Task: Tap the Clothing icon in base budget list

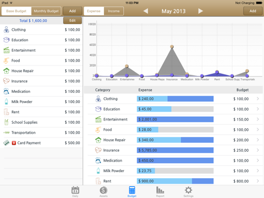Action: click(x=7, y=30)
